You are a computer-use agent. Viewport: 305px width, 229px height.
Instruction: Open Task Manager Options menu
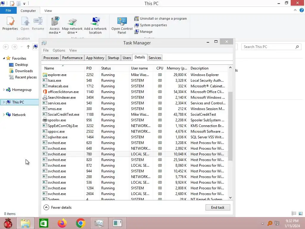[59, 50]
